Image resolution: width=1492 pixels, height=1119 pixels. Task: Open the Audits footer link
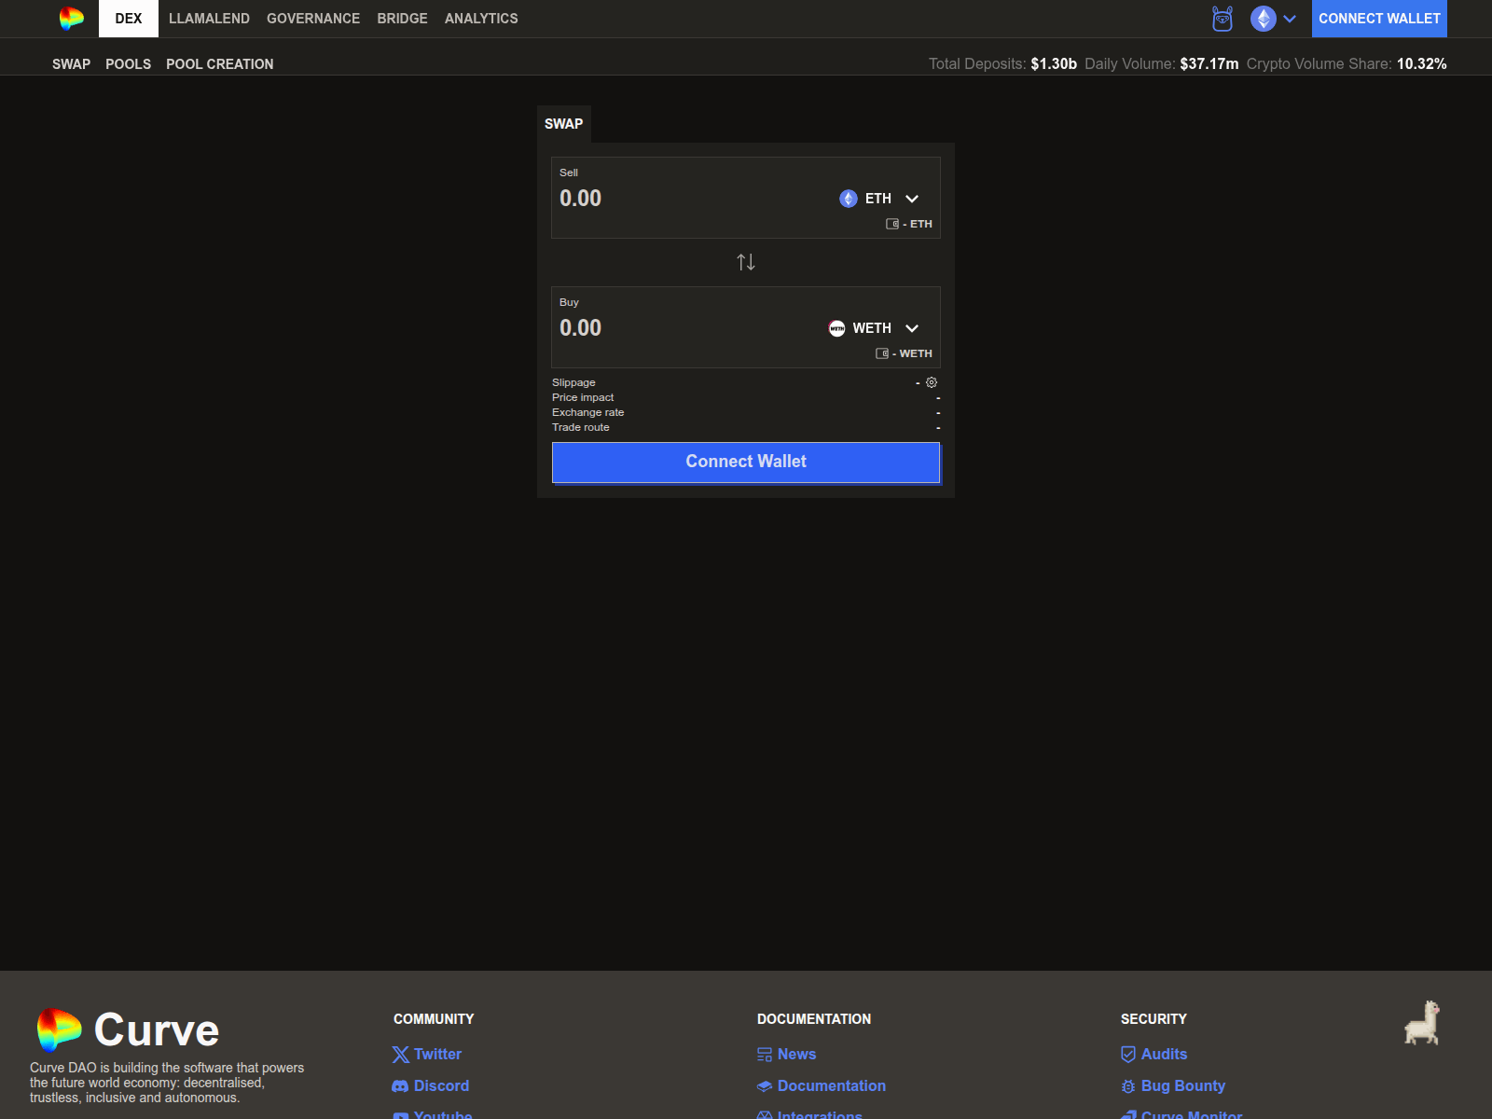click(x=1164, y=1055)
